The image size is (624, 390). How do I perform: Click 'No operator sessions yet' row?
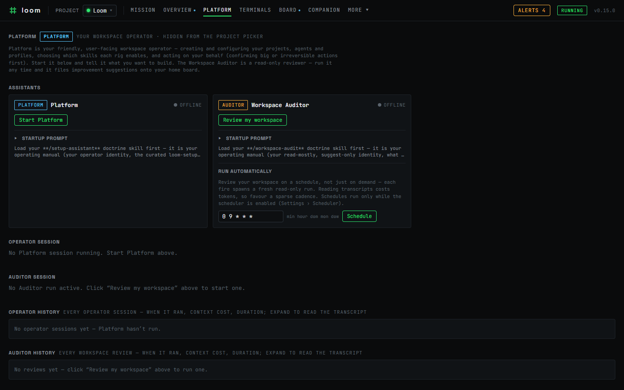click(x=312, y=329)
